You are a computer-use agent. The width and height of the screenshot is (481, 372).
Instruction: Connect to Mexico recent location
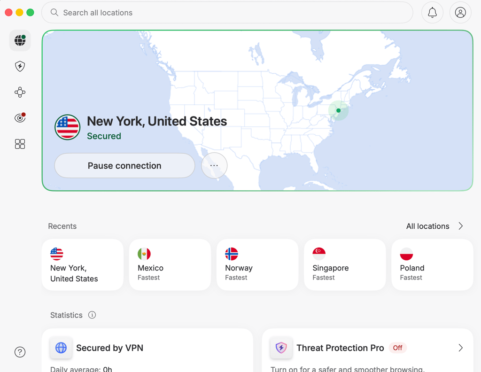click(x=170, y=264)
